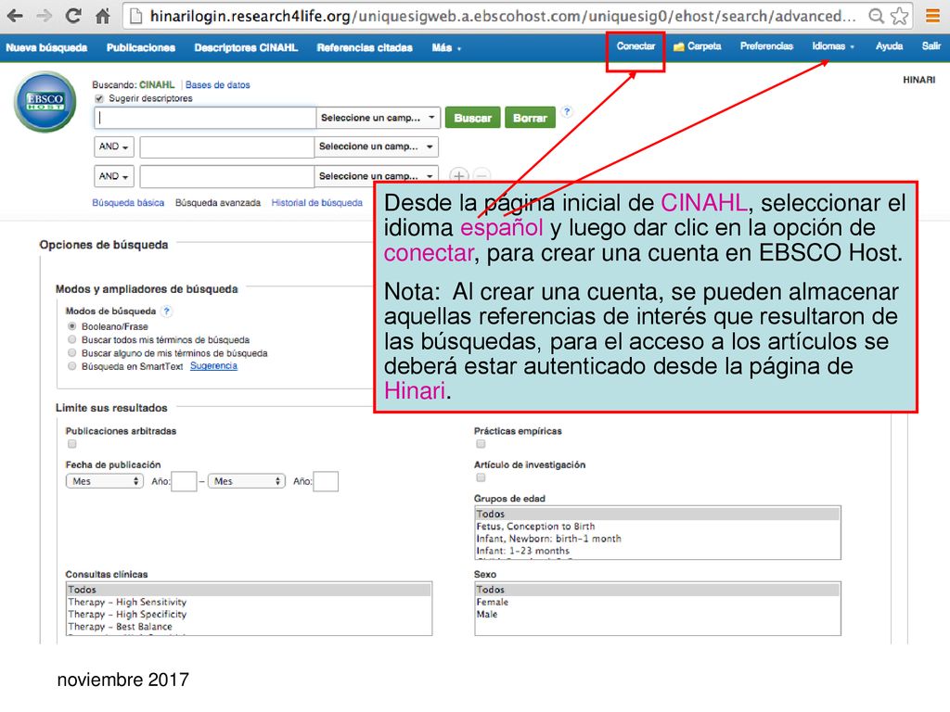Select Todos in Consultas clínicas list

coord(249,590)
